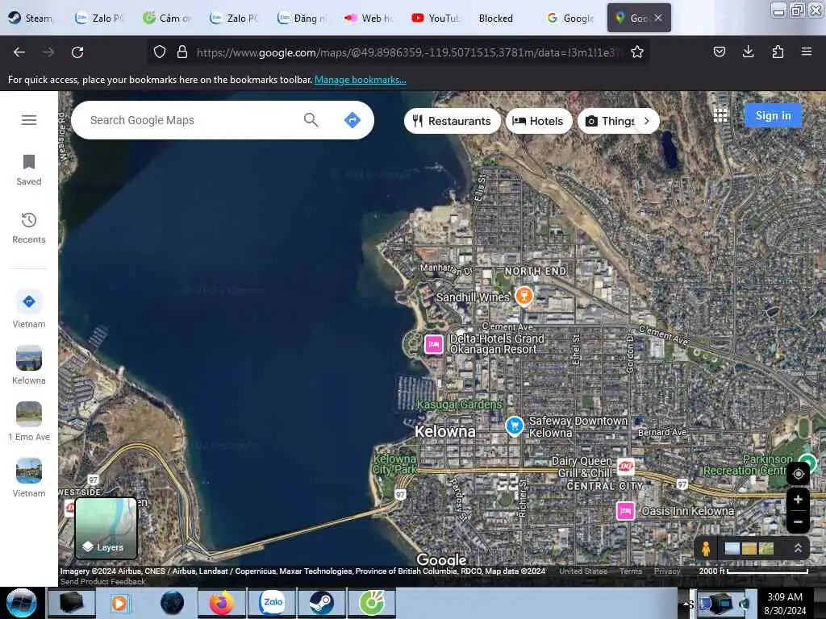Show your location on the map
The height and width of the screenshot is (619, 826).
tap(798, 474)
